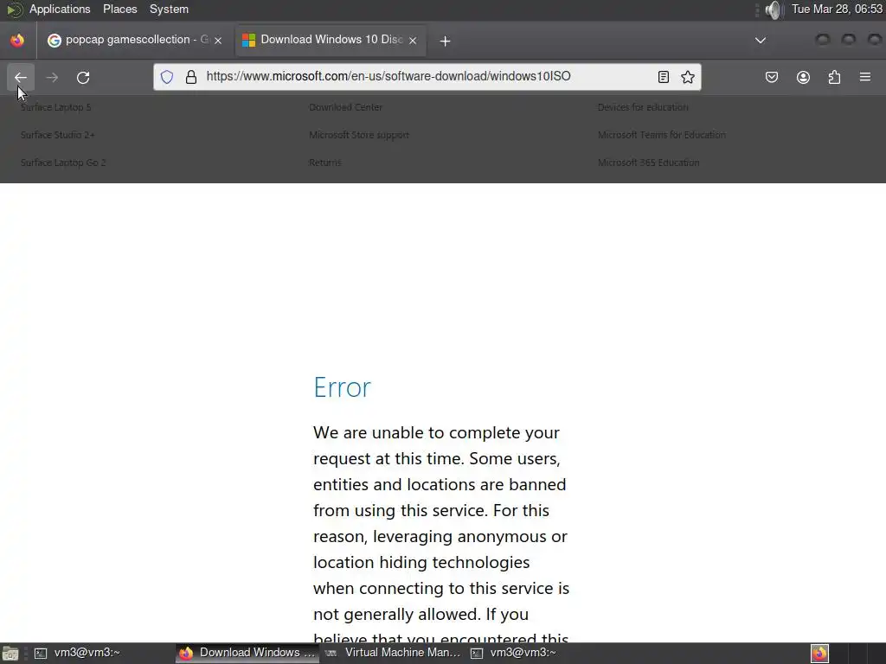Close the Download Windows 10 tab
The width and height of the screenshot is (886, 664).
[413, 41]
